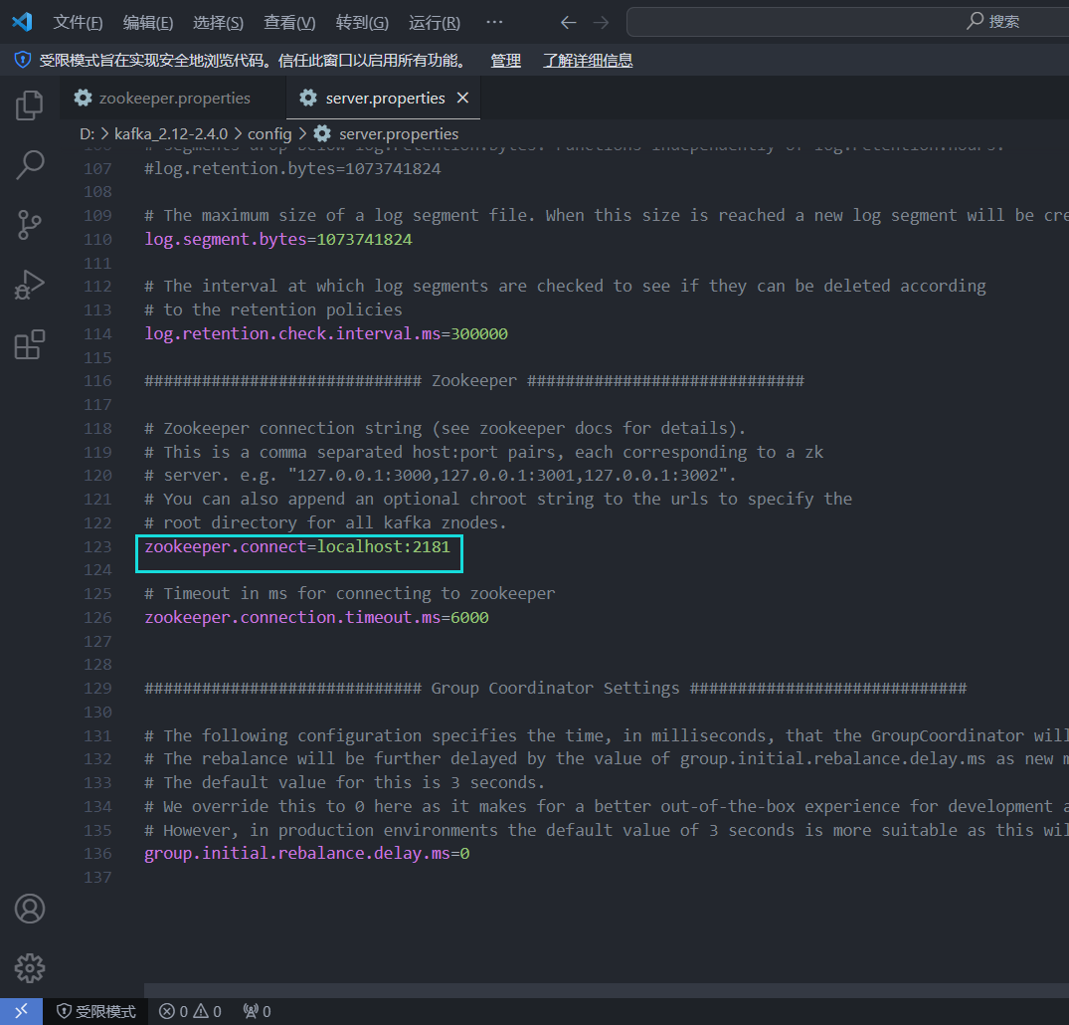Click the search command center field

coord(847,22)
